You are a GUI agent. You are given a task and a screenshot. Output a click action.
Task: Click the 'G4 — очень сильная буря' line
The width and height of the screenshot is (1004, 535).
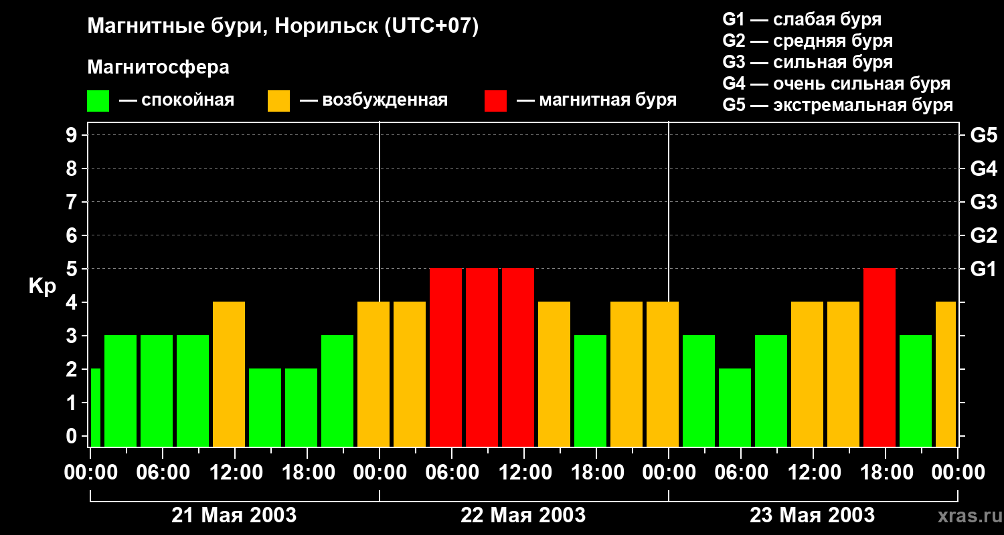pos(836,84)
